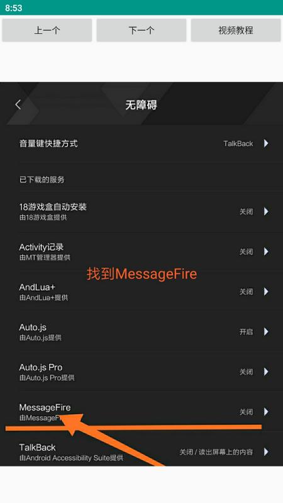Open the MessageFire accessibility service entry
The image size is (283, 503).
pos(141,412)
